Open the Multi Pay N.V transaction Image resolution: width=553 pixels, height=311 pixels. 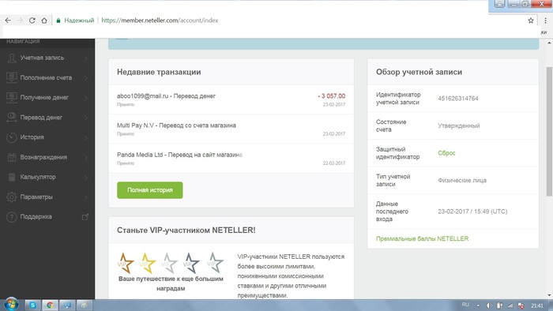coord(231,129)
